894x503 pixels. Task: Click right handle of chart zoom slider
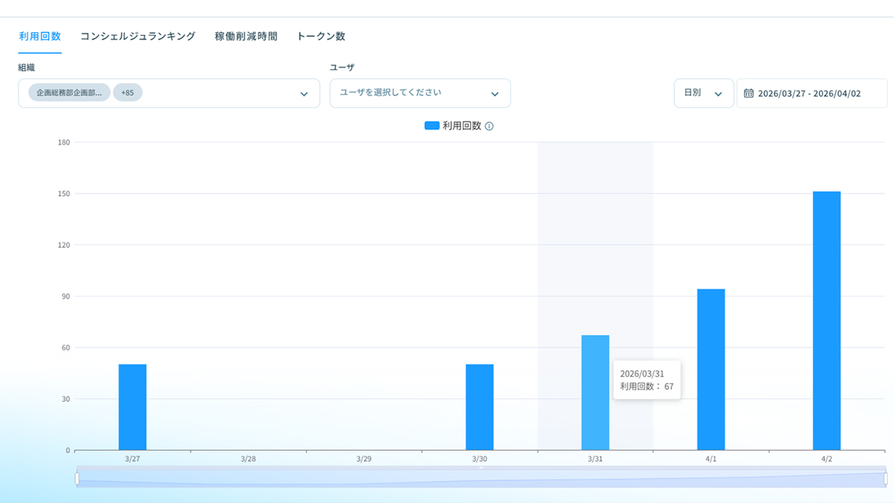click(885, 478)
